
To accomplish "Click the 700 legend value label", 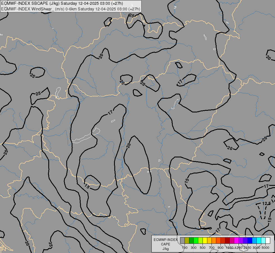I will (x=212, y=248).
